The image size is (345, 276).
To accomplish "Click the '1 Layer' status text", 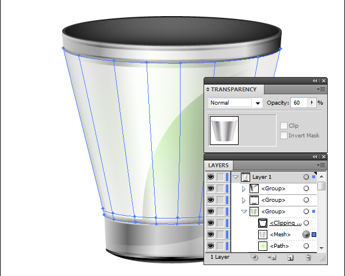I will (220, 257).
